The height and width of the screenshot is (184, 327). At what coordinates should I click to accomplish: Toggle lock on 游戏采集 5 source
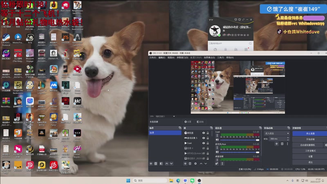tap(208, 138)
